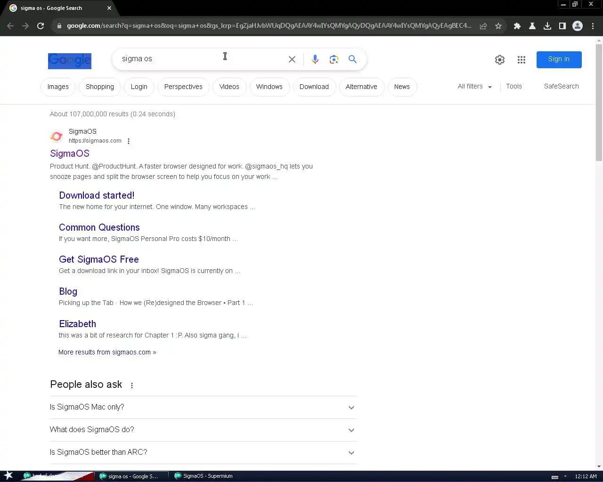603x482 pixels.
Task: Click the 12:12 AM taskbar clock
Action: (x=586, y=476)
